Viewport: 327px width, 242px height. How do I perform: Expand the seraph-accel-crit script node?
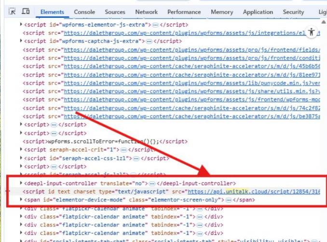(x=21, y=149)
